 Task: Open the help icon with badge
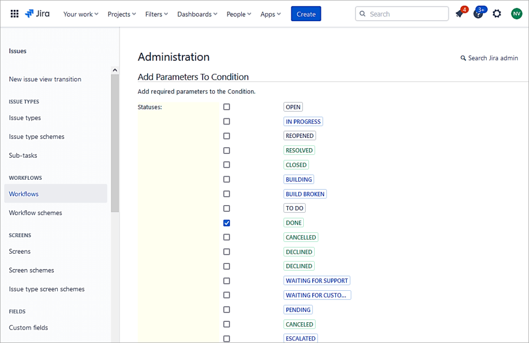click(478, 13)
